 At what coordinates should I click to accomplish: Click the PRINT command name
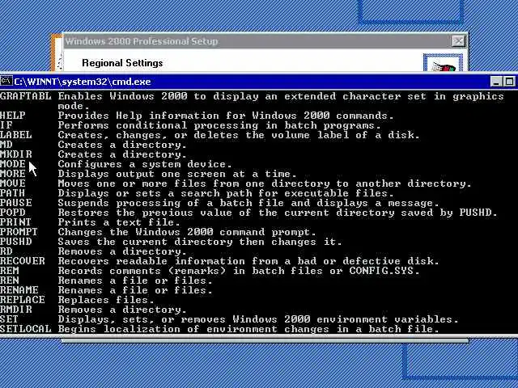pyautogui.click(x=15, y=222)
